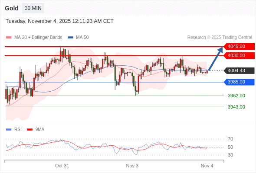Click the Research © 2025 Trading Central credit
This screenshot has height=173, width=256.
pos(220,38)
